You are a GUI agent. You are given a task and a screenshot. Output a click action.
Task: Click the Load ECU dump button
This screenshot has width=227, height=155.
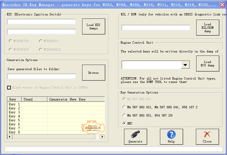click(x=208, y=64)
